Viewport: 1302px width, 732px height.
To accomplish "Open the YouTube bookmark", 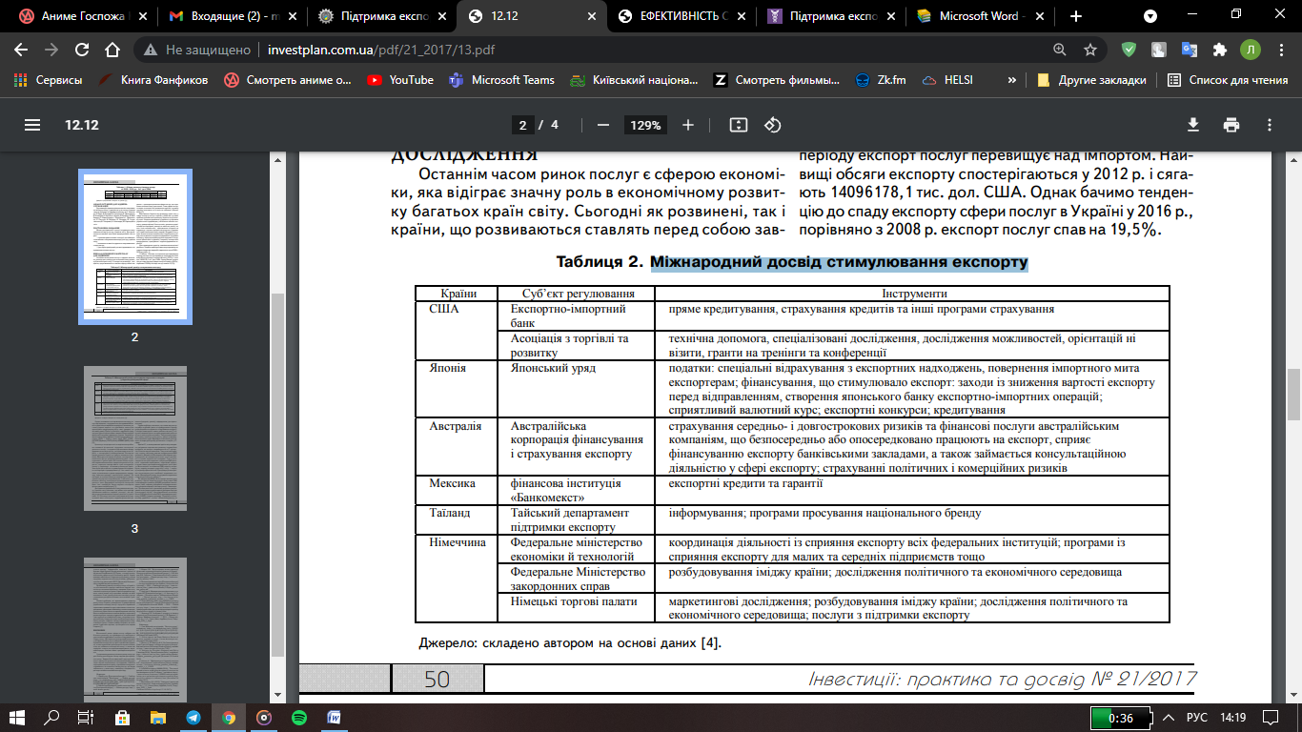I will pyautogui.click(x=401, y=80).
